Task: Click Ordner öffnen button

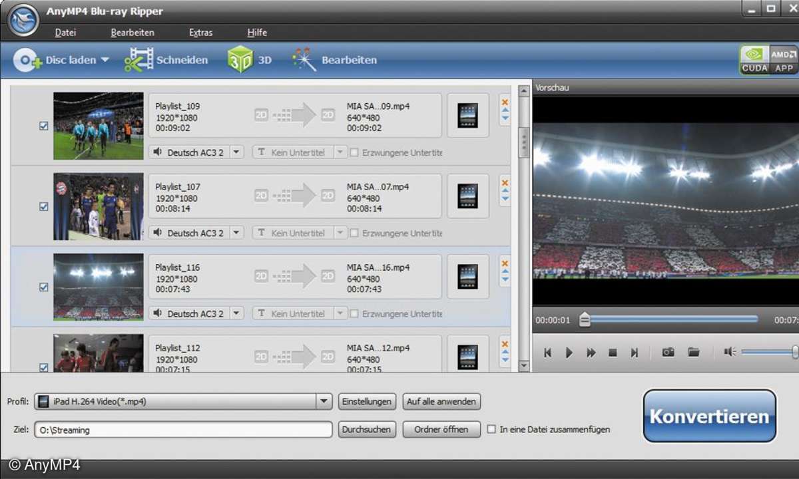Action: [441, 429]
